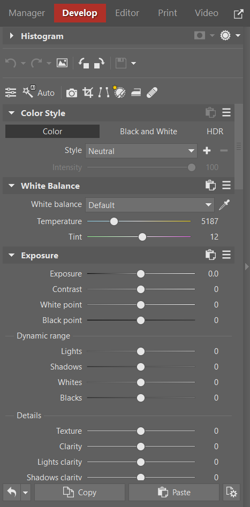Click the Tint value 12
This screenshot has width=250, height=507.
[x=214, y=237]
